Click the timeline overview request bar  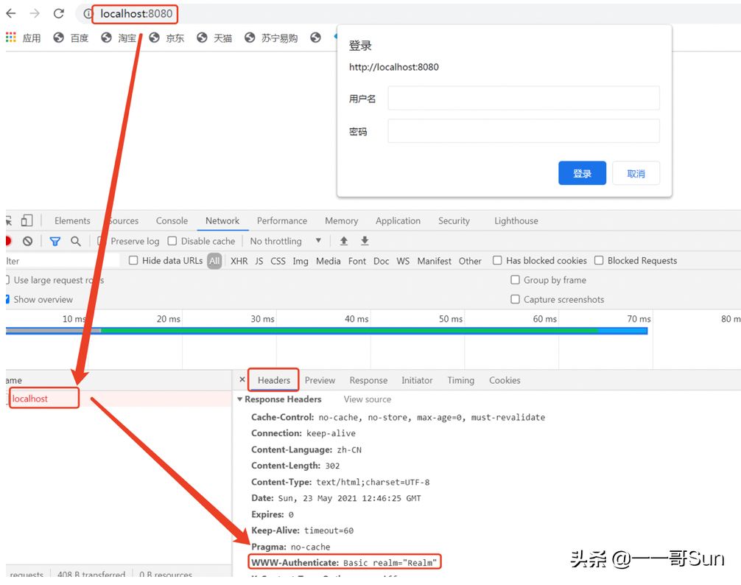coord(326,331)
